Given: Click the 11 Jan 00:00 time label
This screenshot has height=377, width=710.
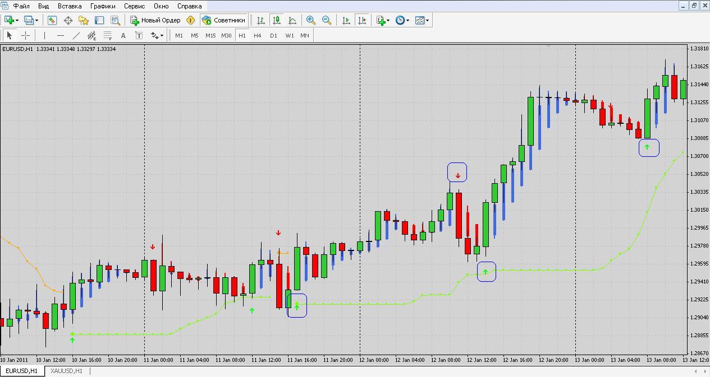Looking at the screenshot, I should [159, 360].
